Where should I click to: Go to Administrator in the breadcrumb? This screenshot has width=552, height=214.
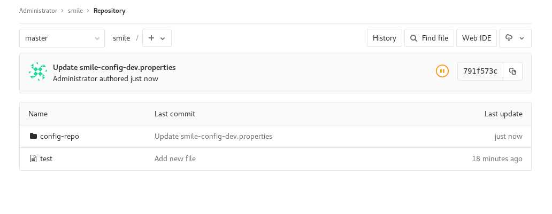tap(38, 11)
